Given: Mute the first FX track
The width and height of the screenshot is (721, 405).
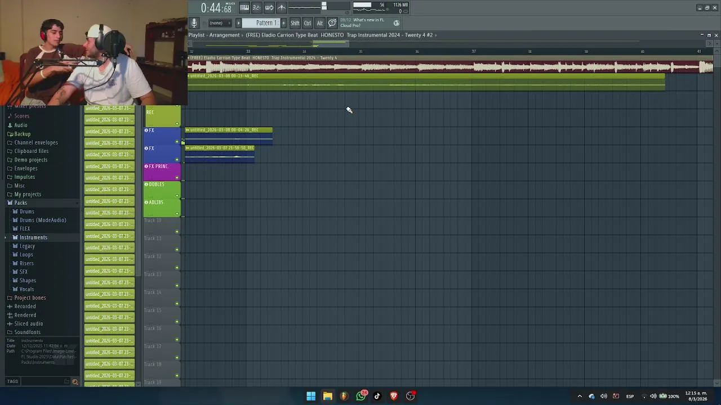Looking at the screenshot, I should pyautogui.click(x=177, y=142).
